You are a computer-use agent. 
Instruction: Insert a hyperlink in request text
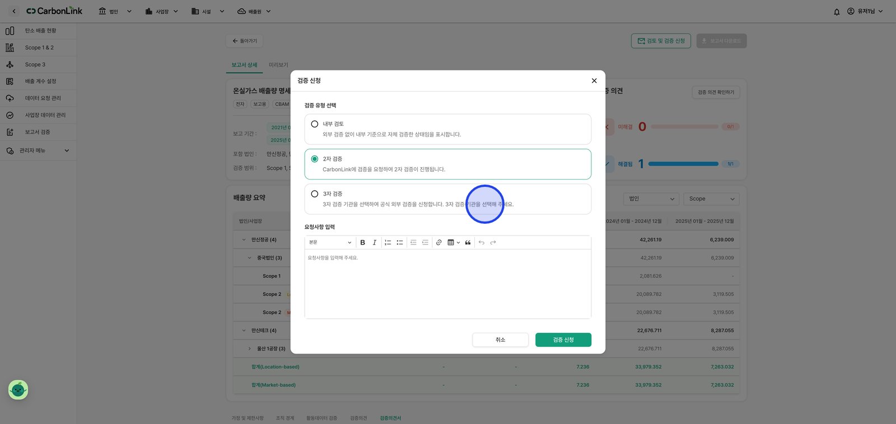439,243
